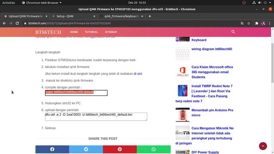Go back with the browser back arrow
The height and width of the screenshot is (154, 274).
[4, 23]
